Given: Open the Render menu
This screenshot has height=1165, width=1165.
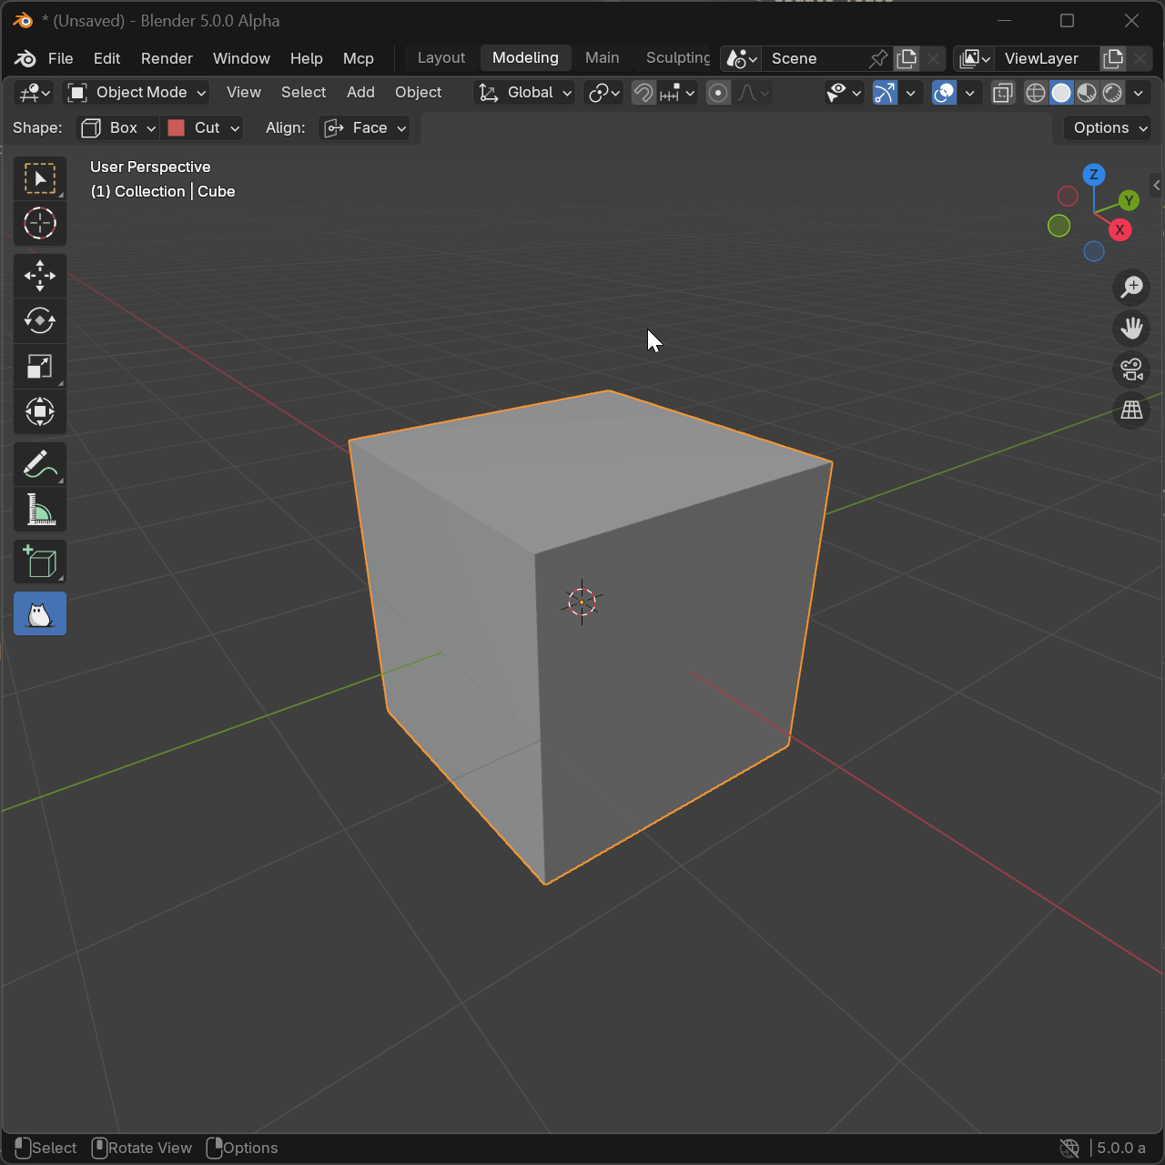Looking at the screenshot, I should [x=167, y=57].
